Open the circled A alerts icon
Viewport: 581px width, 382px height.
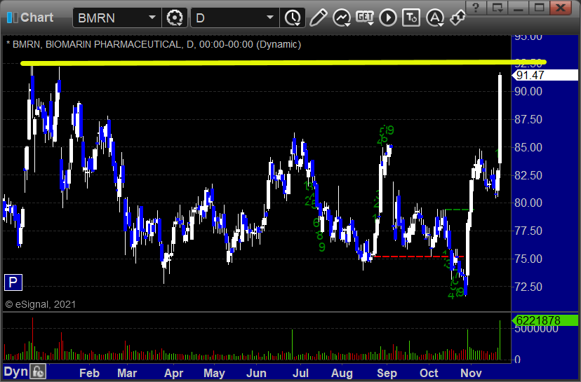click(435, 18)
